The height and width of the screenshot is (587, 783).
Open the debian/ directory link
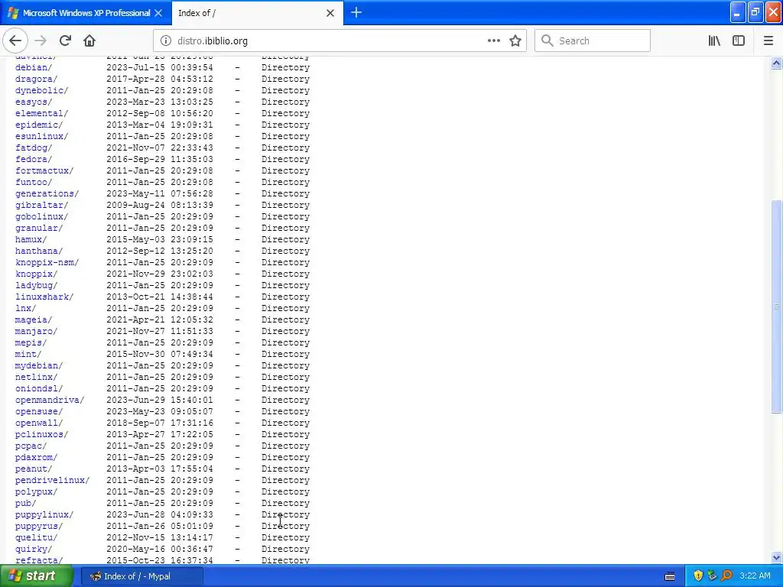click(34, 67)
